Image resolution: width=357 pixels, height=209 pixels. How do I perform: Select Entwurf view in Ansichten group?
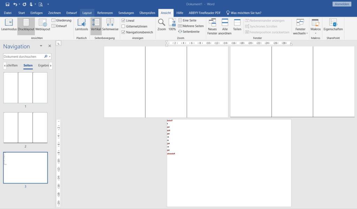(x=59, y=26)
